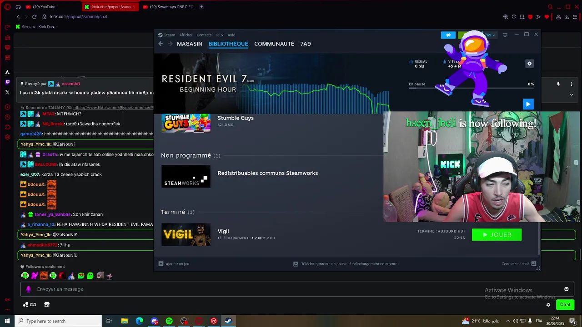This screenshot has width=582, height=327.
Task: Open the Windows notification center
Action: pos(572,321)
